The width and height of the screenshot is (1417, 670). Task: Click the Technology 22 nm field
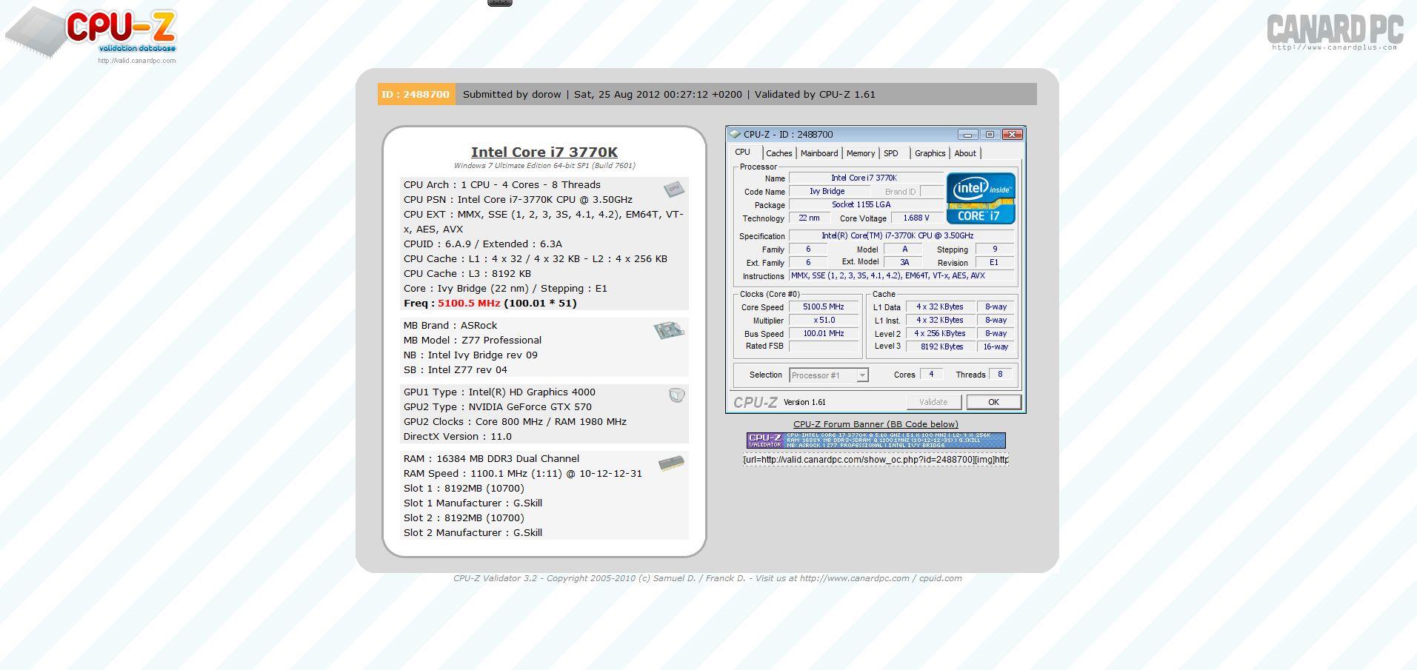click(x=809, y=218)
